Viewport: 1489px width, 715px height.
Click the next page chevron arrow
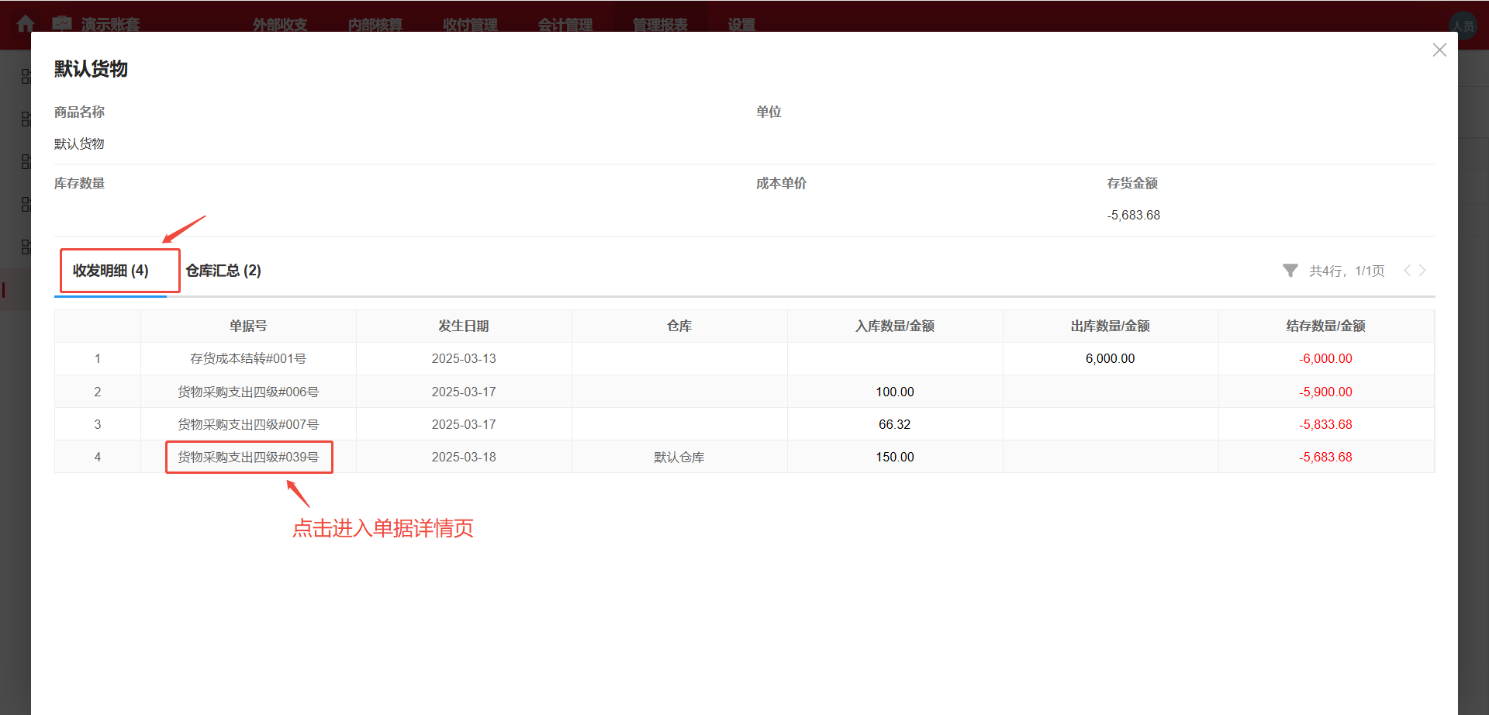click(x=1423, y=271)
